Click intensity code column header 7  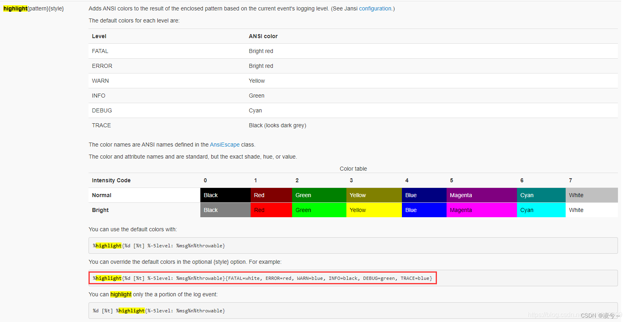point(570,180)
